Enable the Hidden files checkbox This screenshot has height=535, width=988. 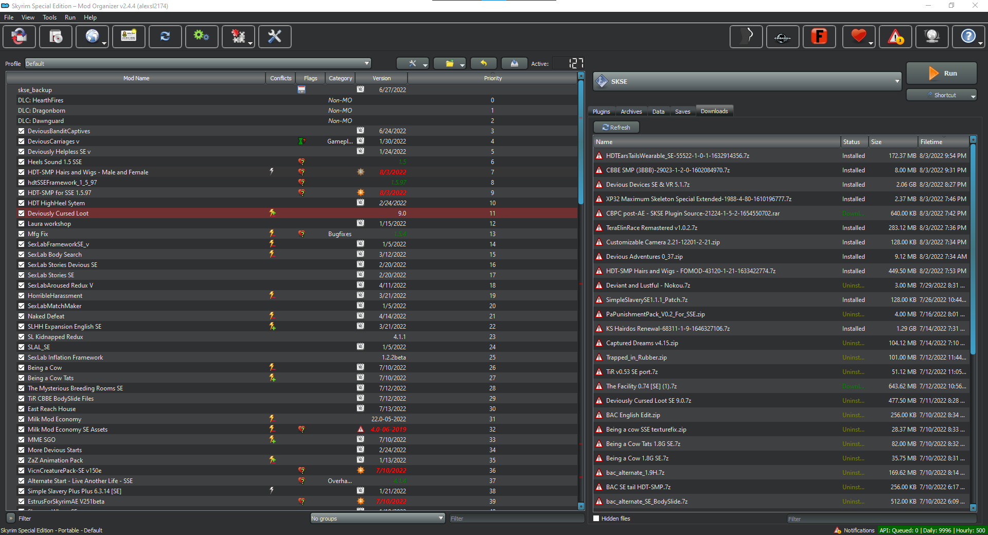(596, 519)
